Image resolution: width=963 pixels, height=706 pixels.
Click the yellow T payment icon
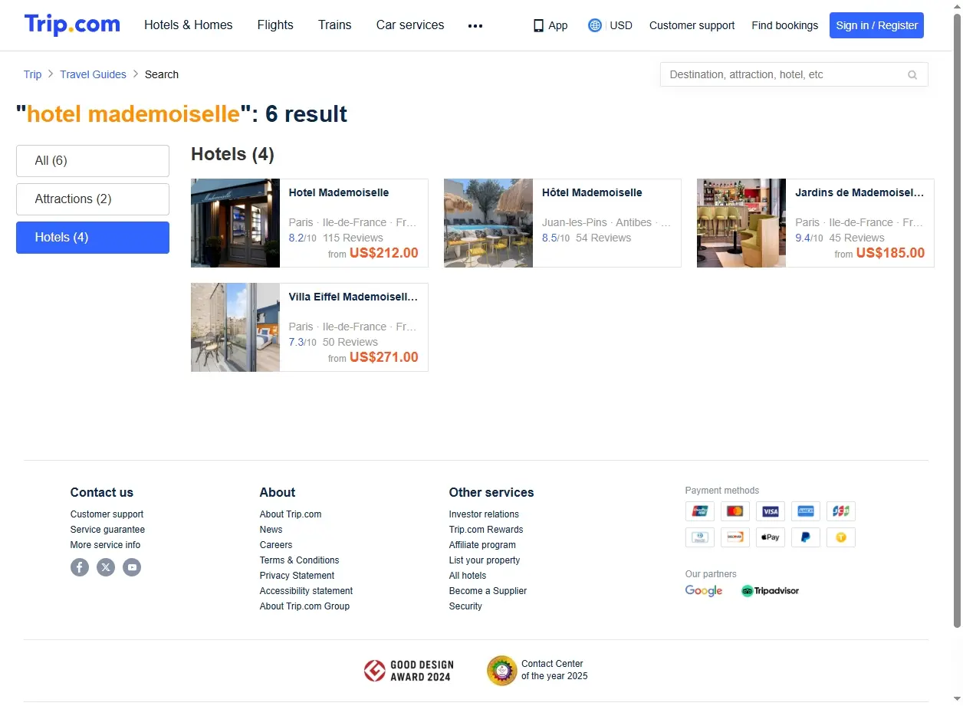pos(841,537)
